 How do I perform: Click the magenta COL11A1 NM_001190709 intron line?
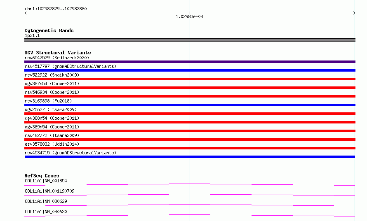(x=190, y=195)
